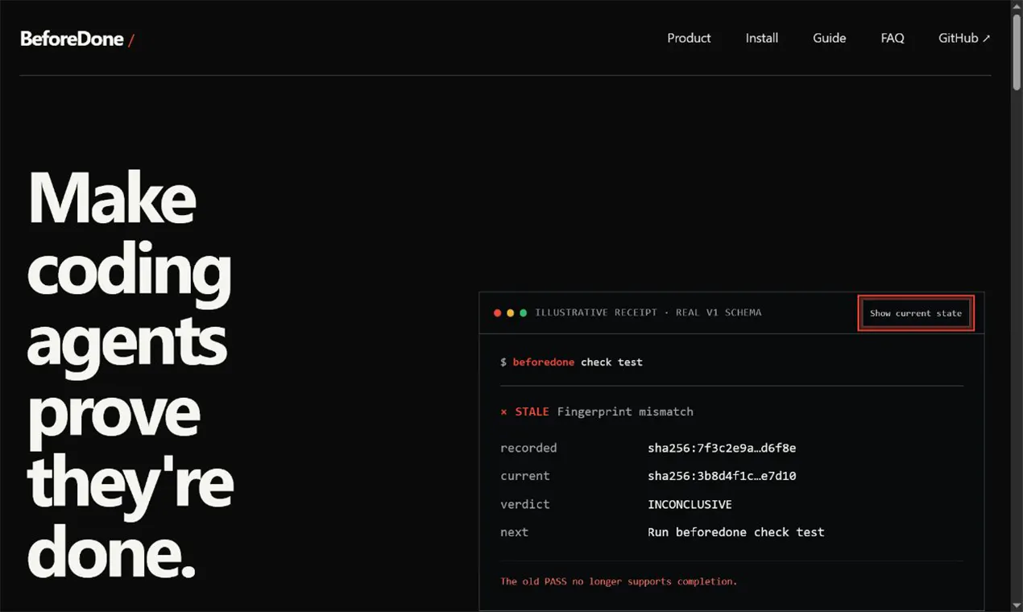Click the recorded hash 'sha256:7f3c2e9a…d6f8e'

click(x=722, y=448)
